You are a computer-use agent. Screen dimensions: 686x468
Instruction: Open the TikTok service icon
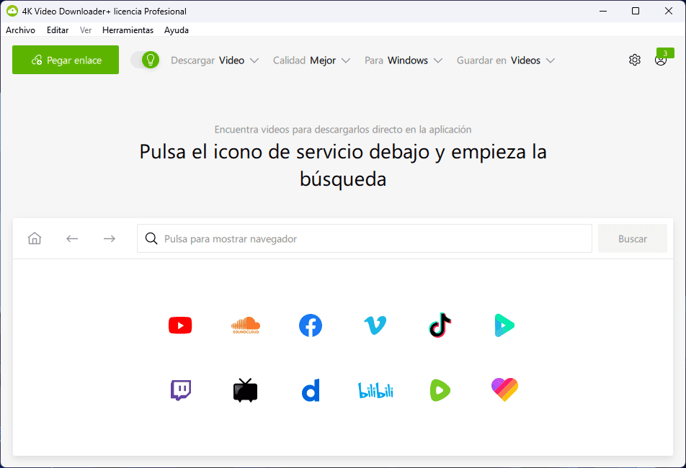tap(440, 325)
